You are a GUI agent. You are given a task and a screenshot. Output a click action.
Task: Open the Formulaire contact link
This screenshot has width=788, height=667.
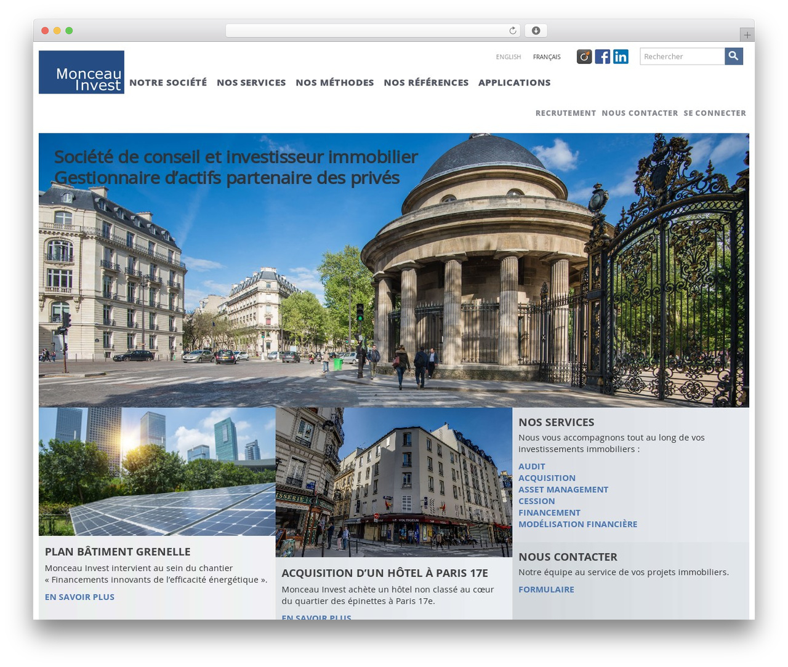(546, 589)
